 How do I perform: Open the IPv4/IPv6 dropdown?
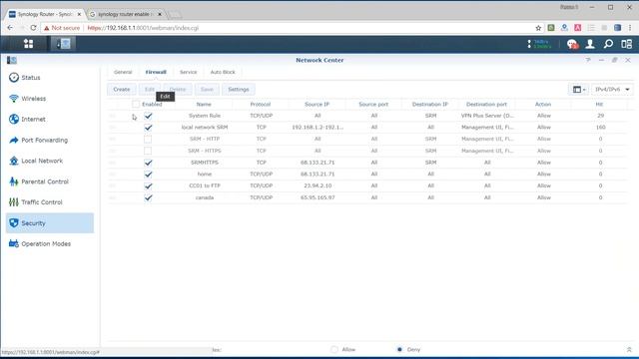pyautogui.click(x=612, y=89)
